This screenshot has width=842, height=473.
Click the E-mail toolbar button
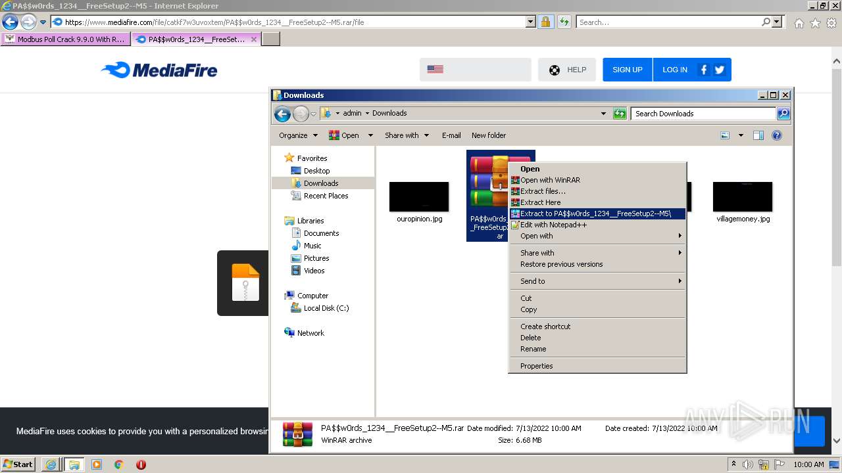[451, 135]
